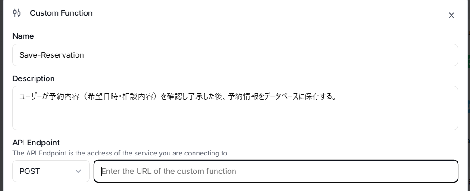Place cursor in the Japanese description text
Viewport: 470px width, 191px height.
[x=177, y=96]
